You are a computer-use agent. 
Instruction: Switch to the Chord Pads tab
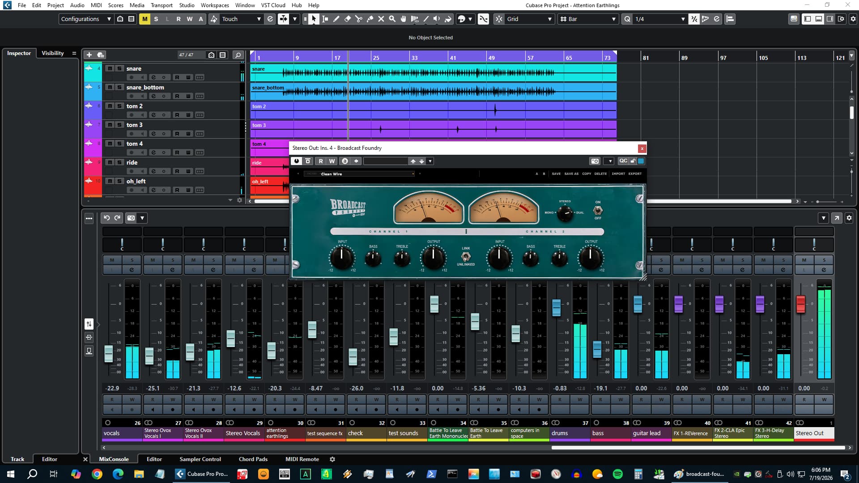tap(253, 459)
